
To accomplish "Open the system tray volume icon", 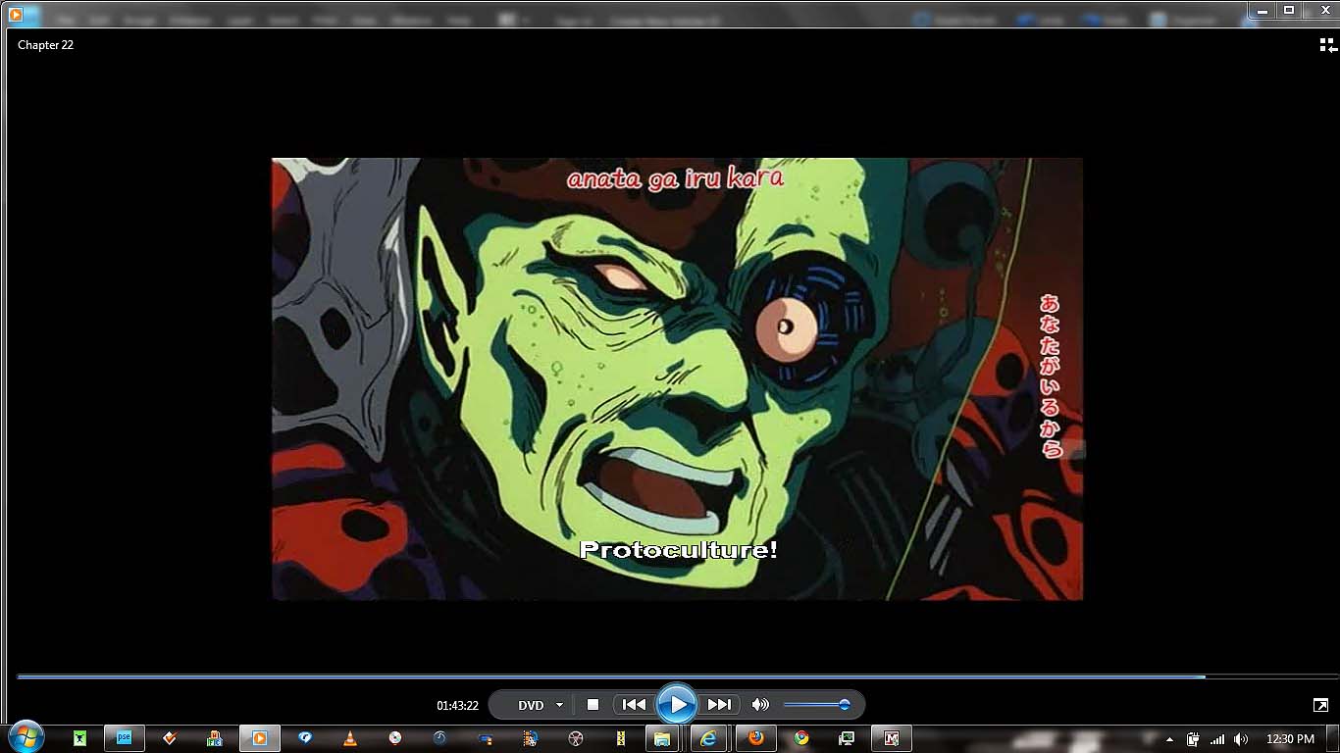I will point(1241,739).
